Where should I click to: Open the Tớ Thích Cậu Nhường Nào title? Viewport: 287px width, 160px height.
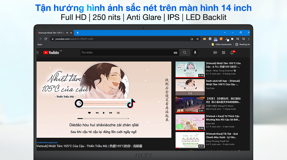[x=223, y=118]
